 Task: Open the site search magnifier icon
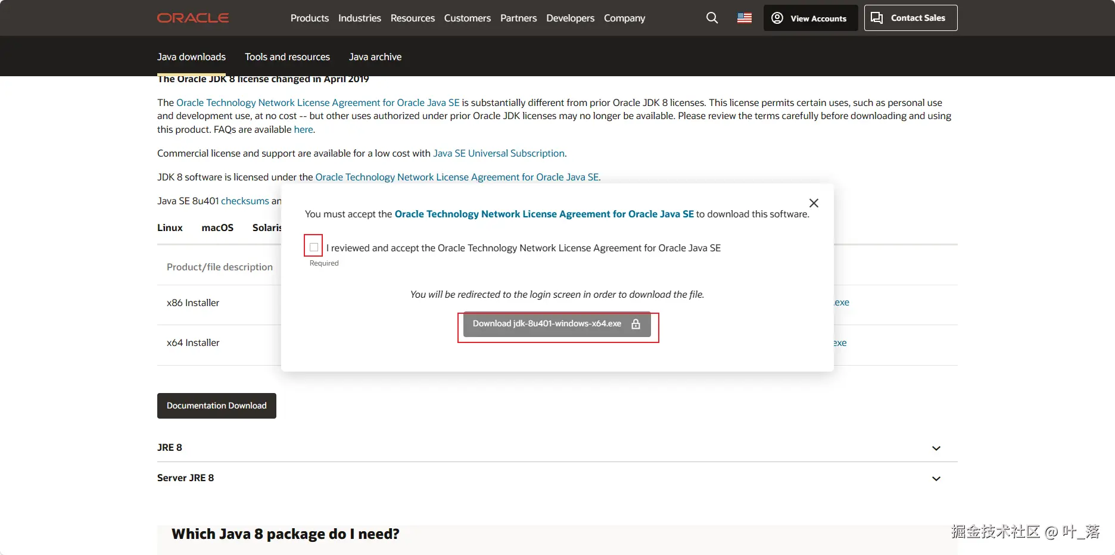click(x=712, y=18)
